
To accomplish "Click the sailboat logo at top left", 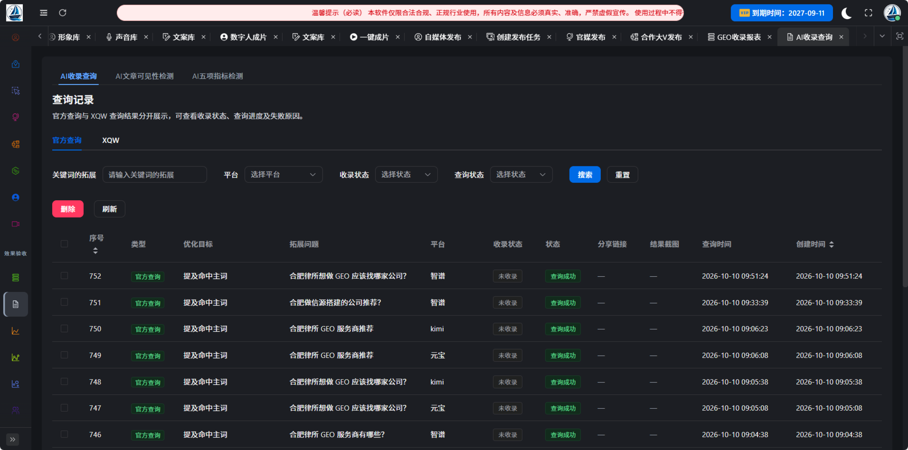I will pyautogui.click(x=14, y=13).
